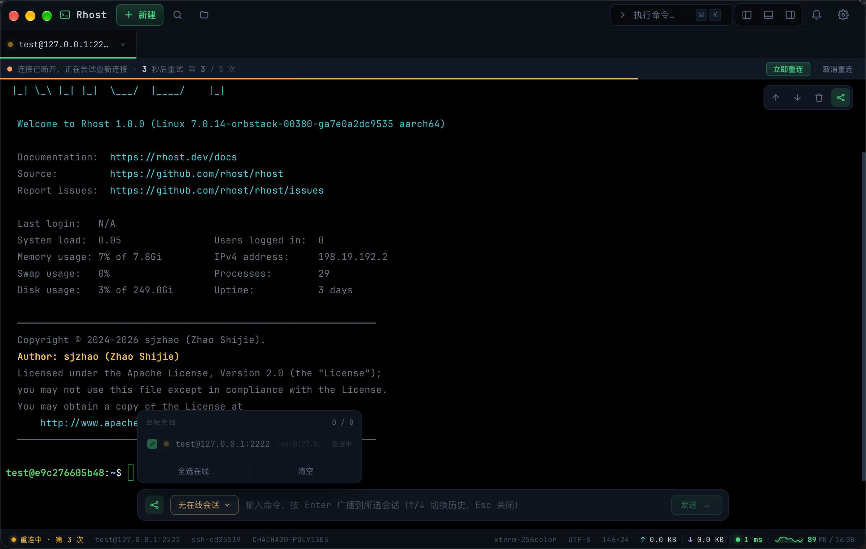Viewport: 866px width, 549px height.
Task: Click the terminal vertical scrollbar
Action: coord(863,316)
